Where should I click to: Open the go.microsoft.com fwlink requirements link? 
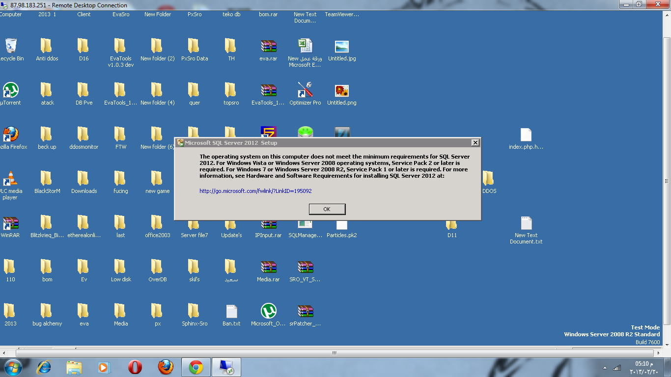pos(255,191)
